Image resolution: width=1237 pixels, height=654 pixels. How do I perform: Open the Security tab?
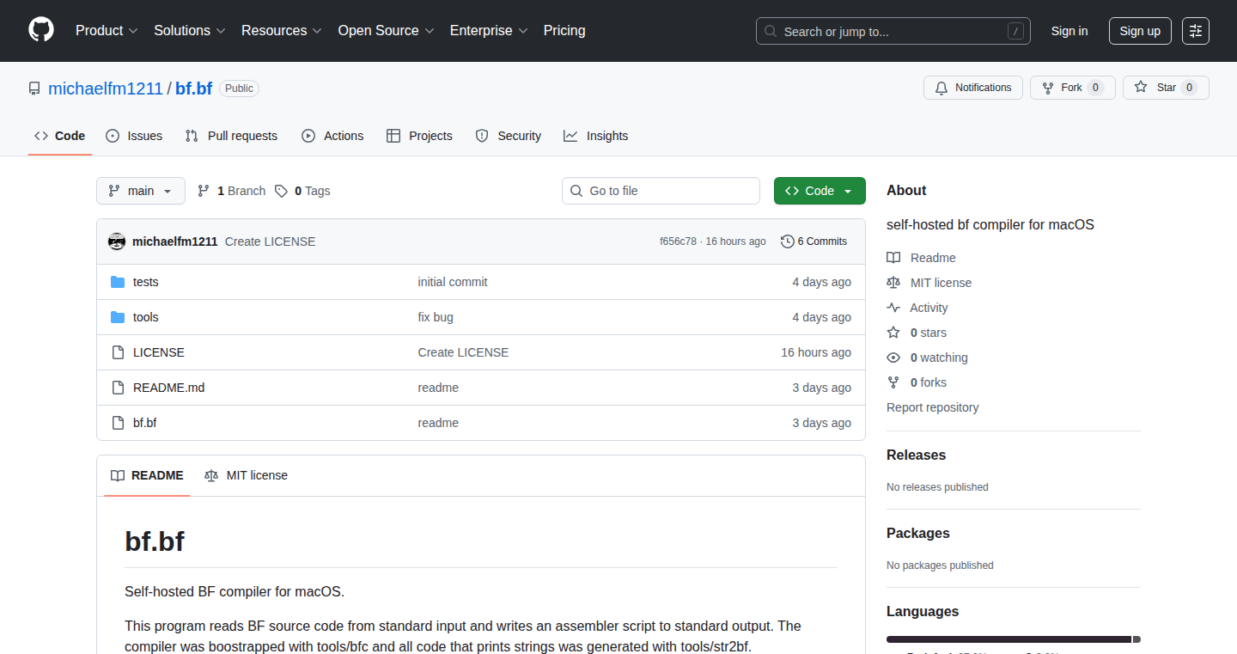coord(509,136)
